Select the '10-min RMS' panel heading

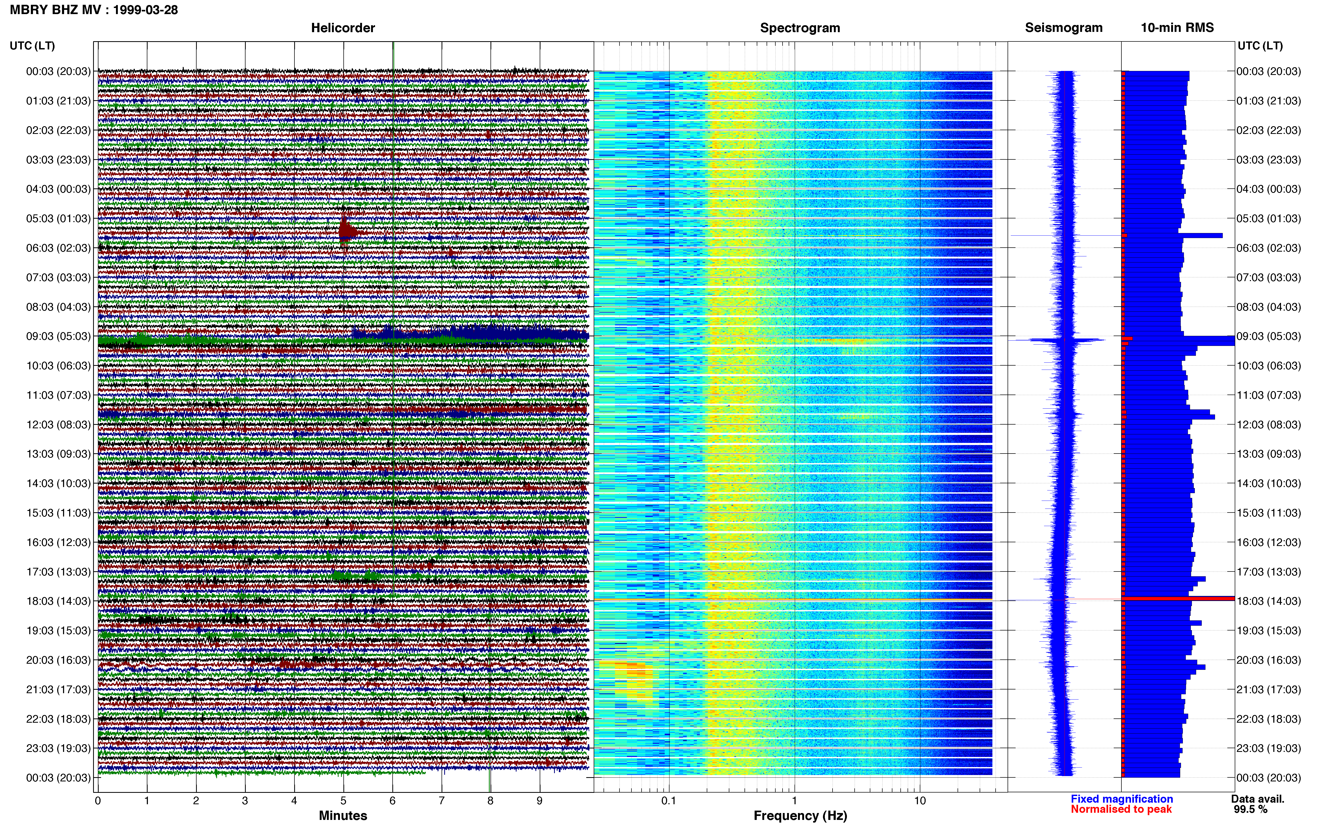(x=1177, y=28)
